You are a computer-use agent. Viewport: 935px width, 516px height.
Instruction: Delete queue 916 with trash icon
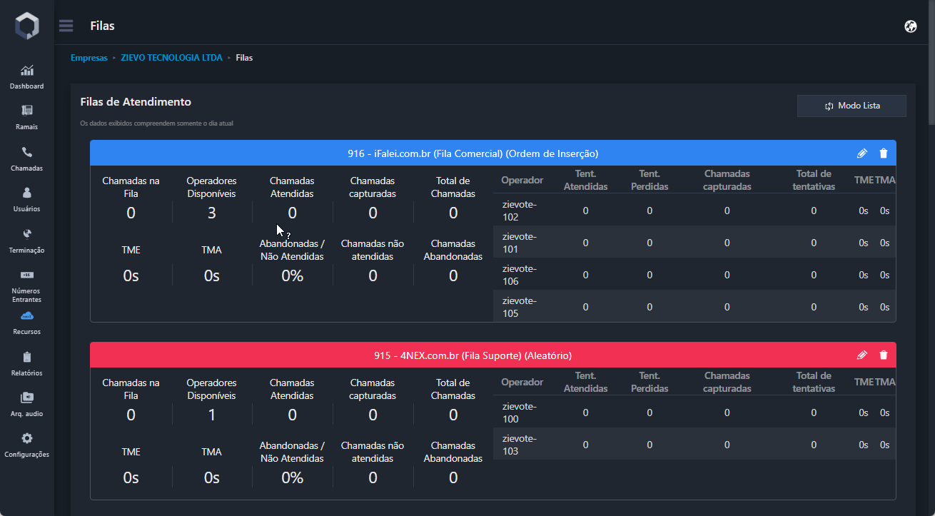click(x=884, y=153)
